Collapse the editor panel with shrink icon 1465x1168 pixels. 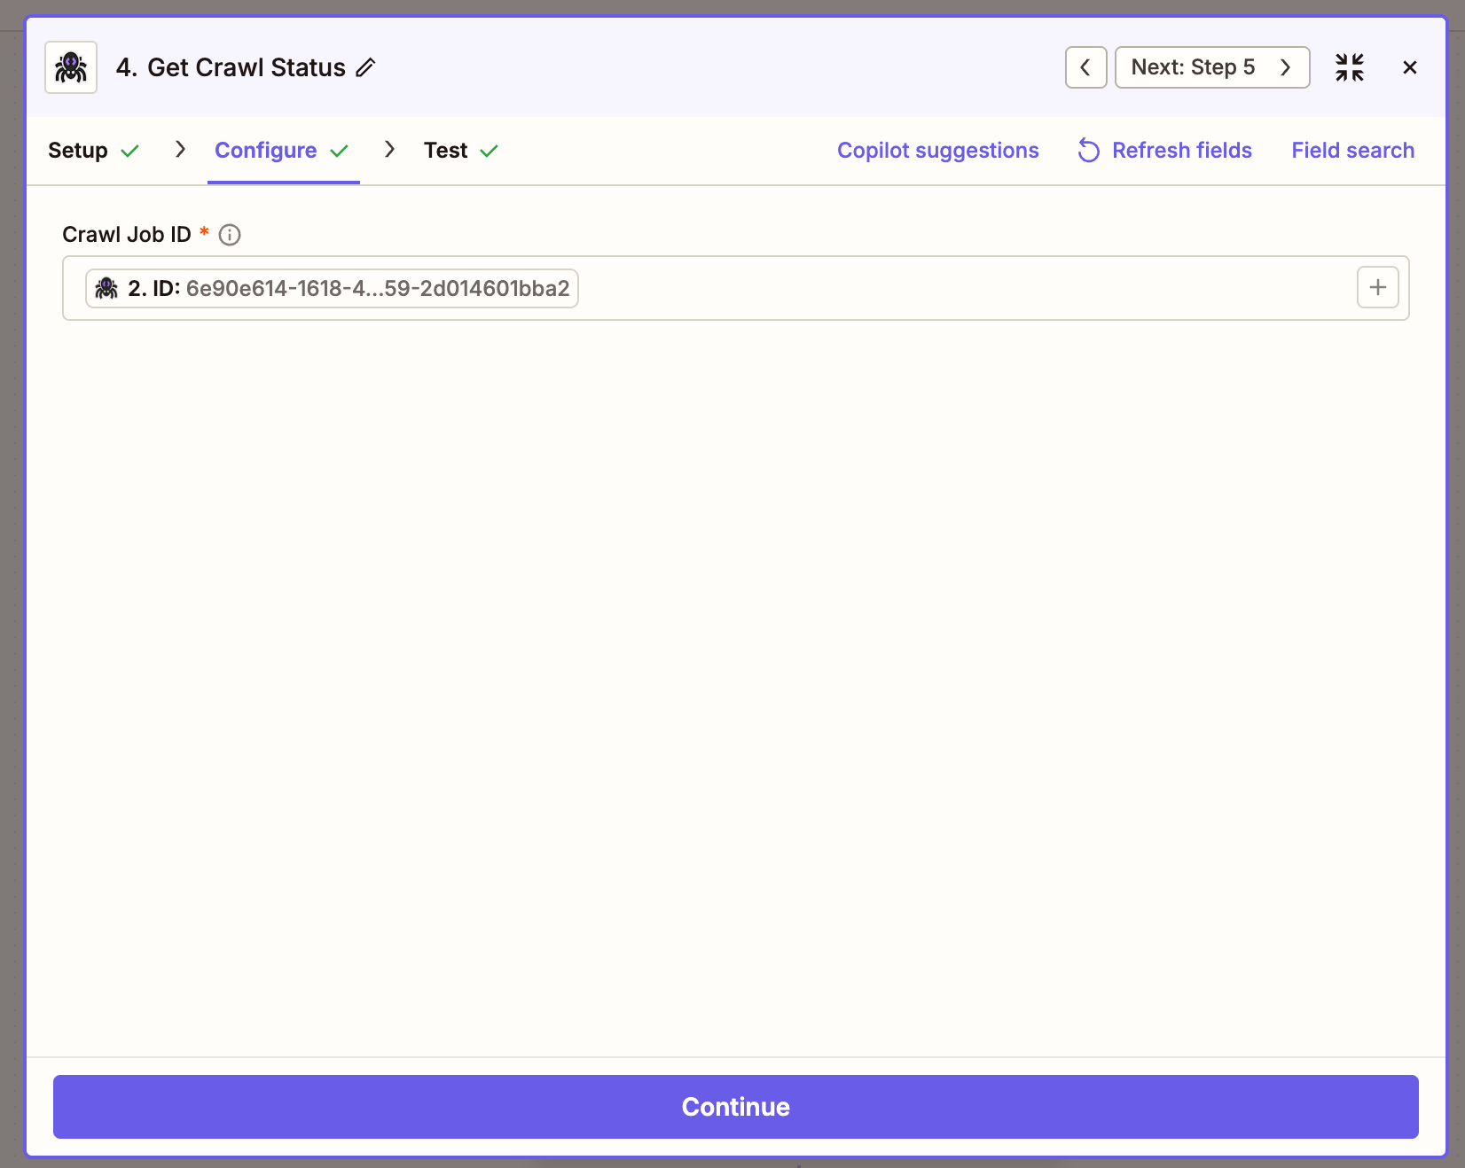tap(1350, 67)
